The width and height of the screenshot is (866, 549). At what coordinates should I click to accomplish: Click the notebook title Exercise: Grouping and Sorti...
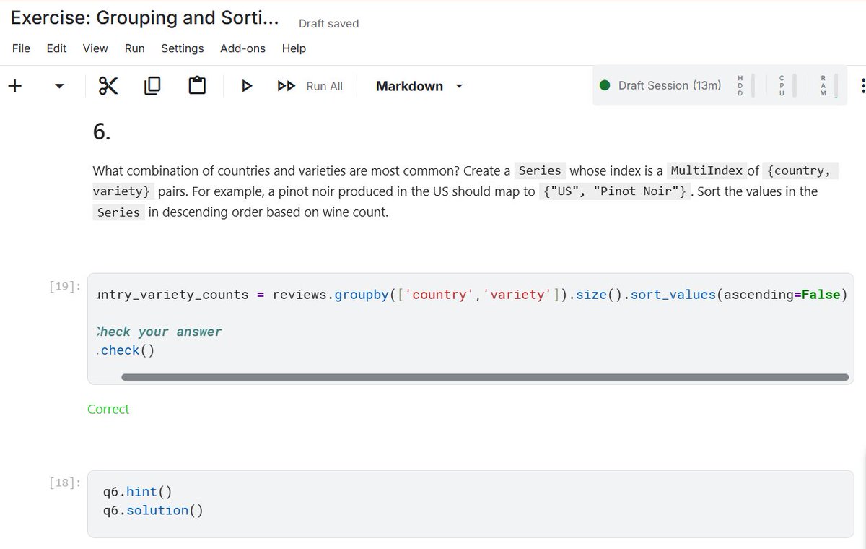pos(144,18)
